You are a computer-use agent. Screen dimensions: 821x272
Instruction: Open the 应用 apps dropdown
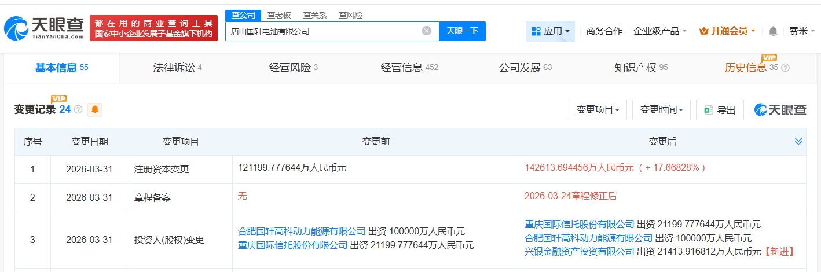[550, 31]
